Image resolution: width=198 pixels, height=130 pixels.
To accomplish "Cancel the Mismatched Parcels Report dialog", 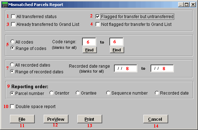I will point(156,119).
